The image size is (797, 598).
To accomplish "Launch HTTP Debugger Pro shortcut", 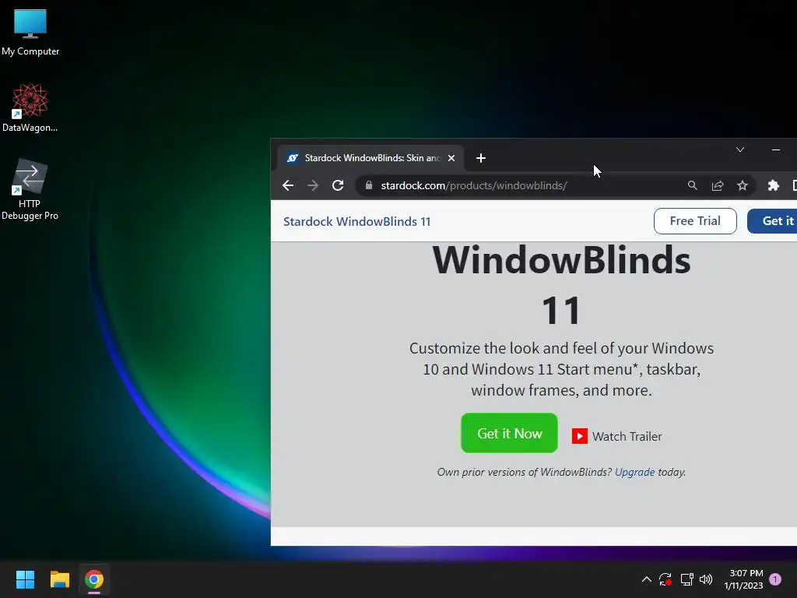I will point(30,189).
